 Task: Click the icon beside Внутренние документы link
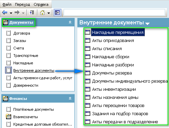(x=8, y=70)
